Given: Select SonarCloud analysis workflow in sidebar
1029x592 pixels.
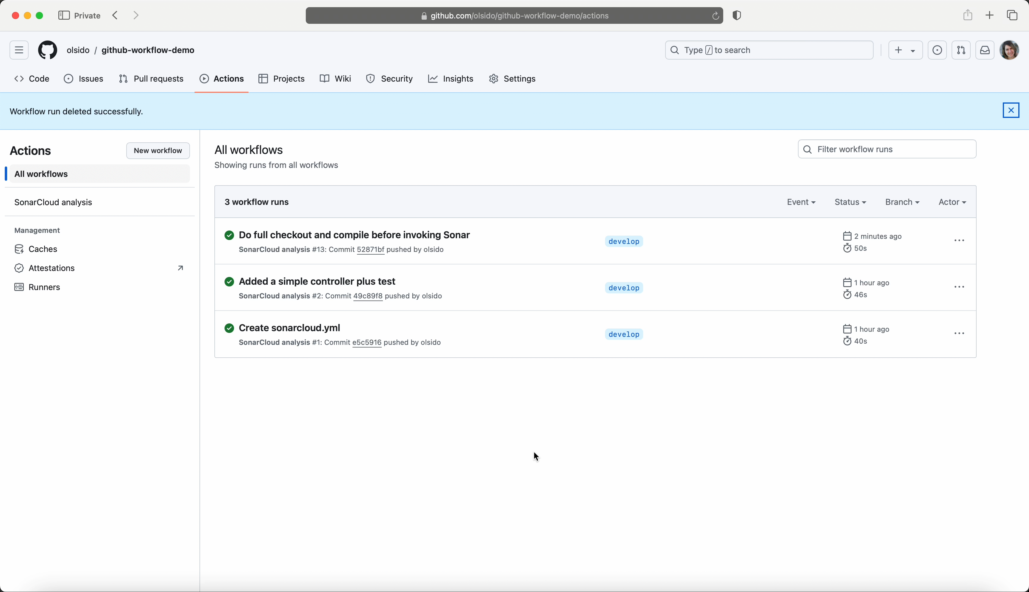Looking at the screenshot, I should point(53,202).
